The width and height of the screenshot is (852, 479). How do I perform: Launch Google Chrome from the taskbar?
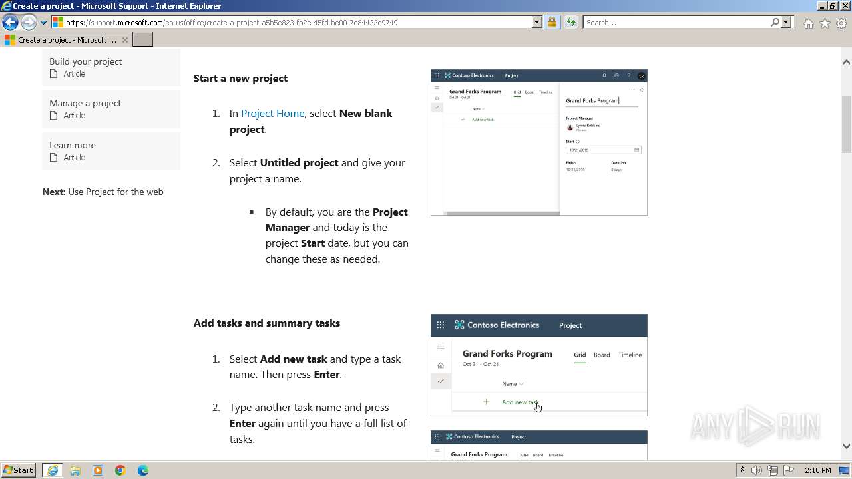[x=120, y=470]
